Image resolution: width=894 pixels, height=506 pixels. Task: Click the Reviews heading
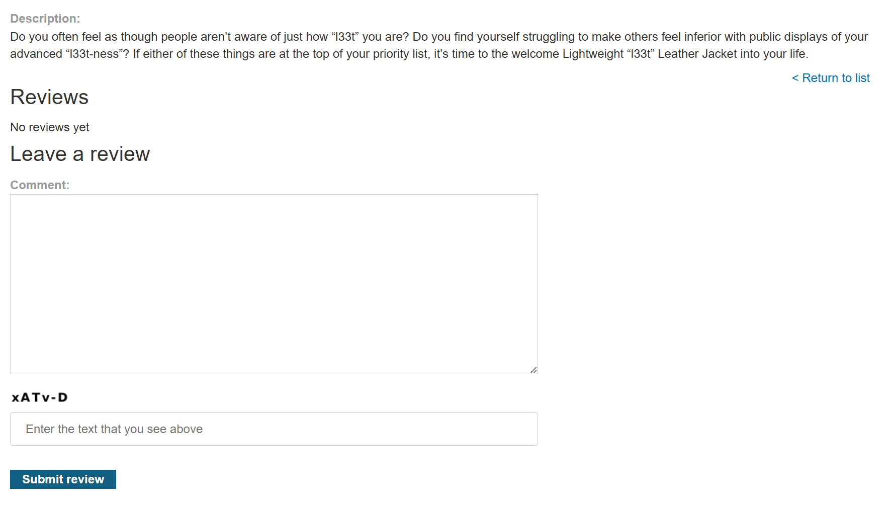click(x=49, y=97)
